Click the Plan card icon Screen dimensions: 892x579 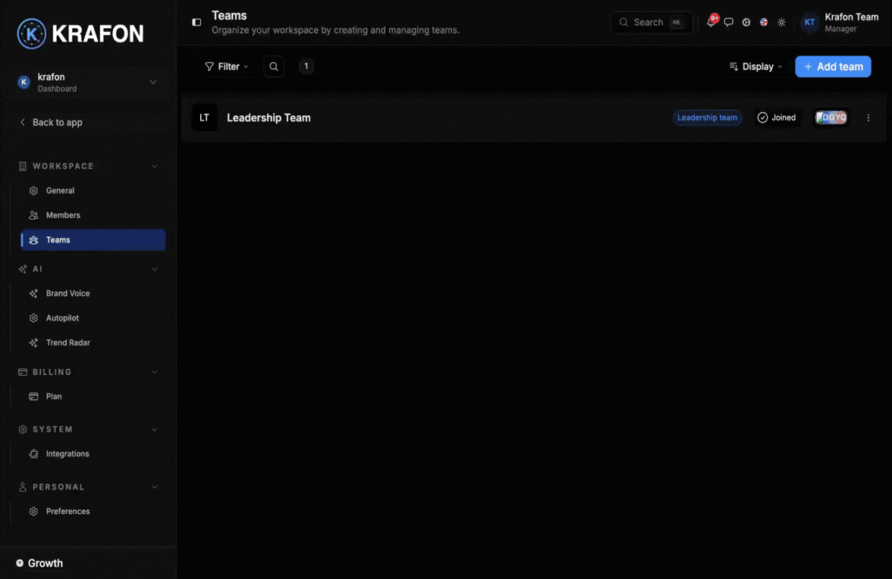click(33, 396)
